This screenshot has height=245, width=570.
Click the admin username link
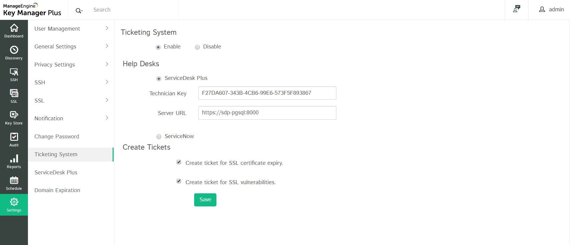click(x=556, y=10)
